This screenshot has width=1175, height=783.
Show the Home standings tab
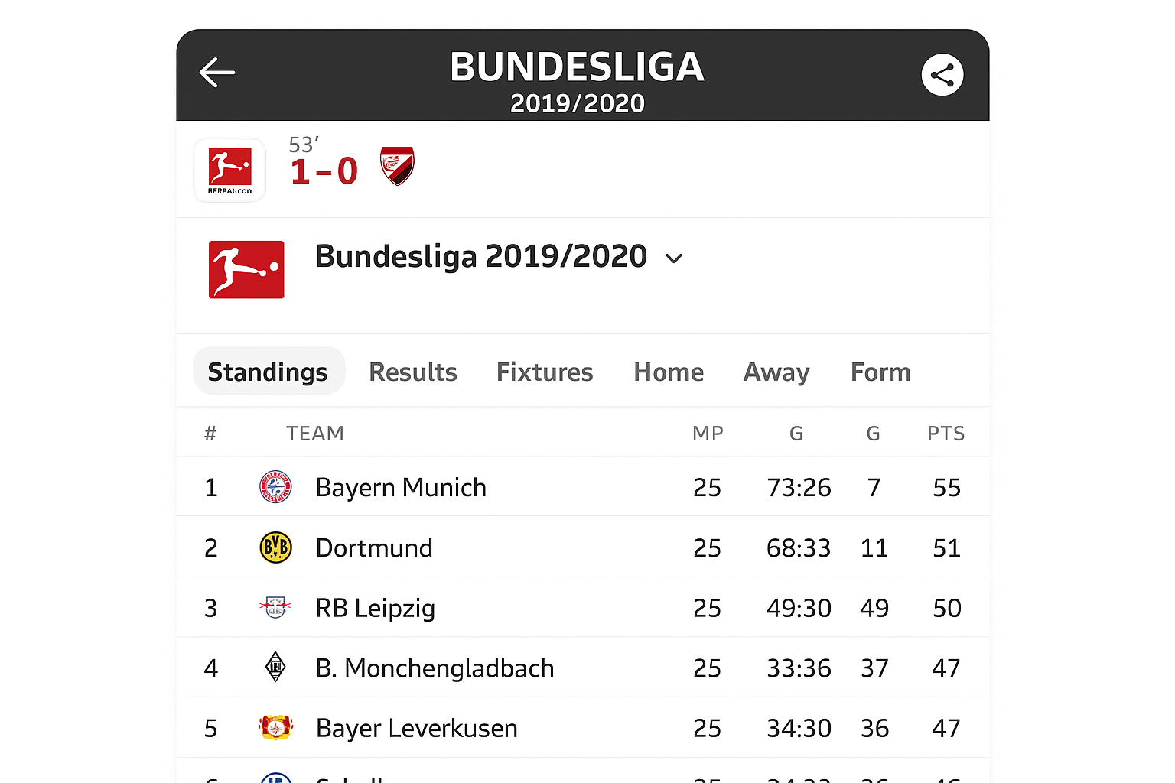tap(669, 372)
